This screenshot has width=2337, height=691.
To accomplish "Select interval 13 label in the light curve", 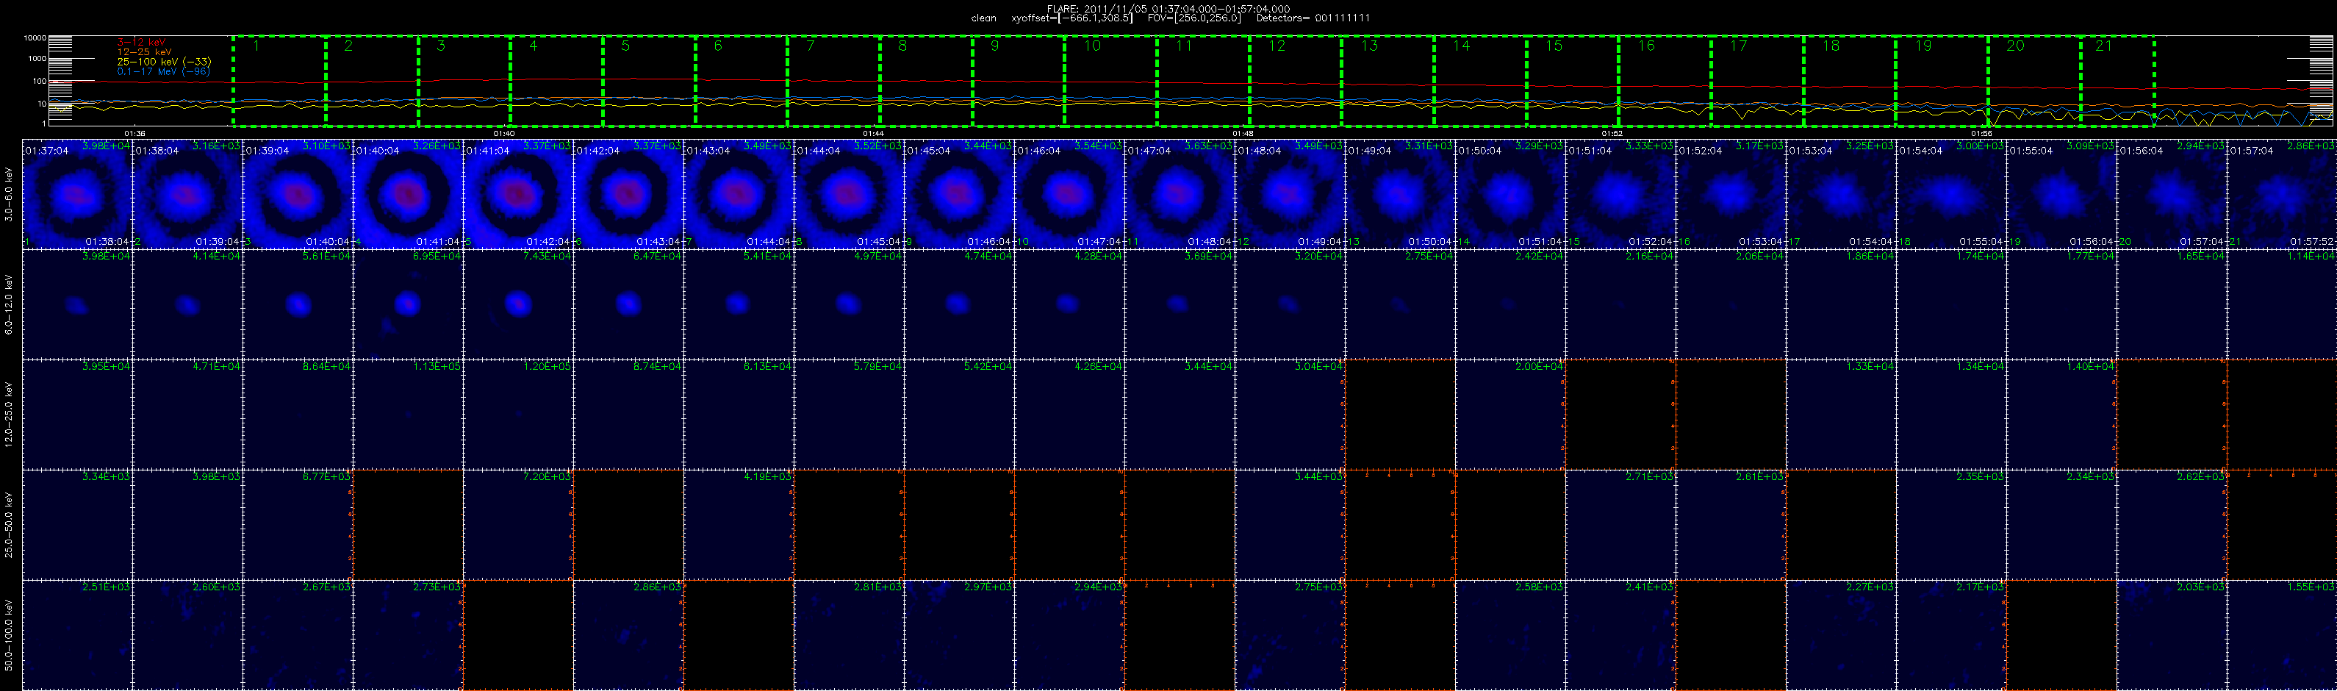I will 1369,46.
